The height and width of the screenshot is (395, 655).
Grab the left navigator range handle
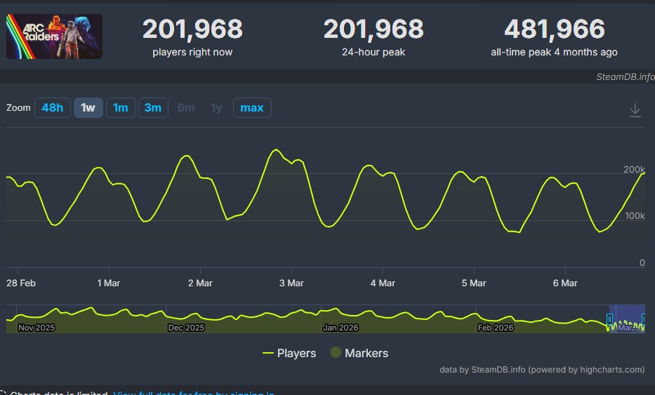pyautogui.click(x=609, y=319)
